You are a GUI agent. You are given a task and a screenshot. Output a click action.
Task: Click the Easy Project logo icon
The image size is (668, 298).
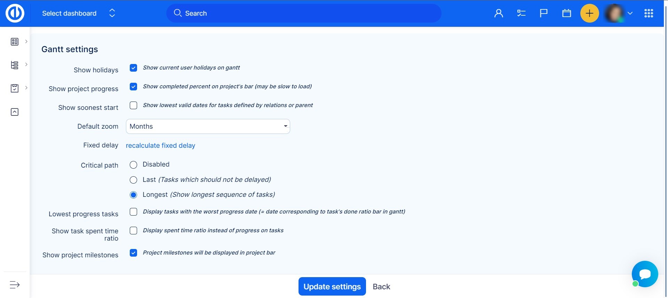pos(15,13)
